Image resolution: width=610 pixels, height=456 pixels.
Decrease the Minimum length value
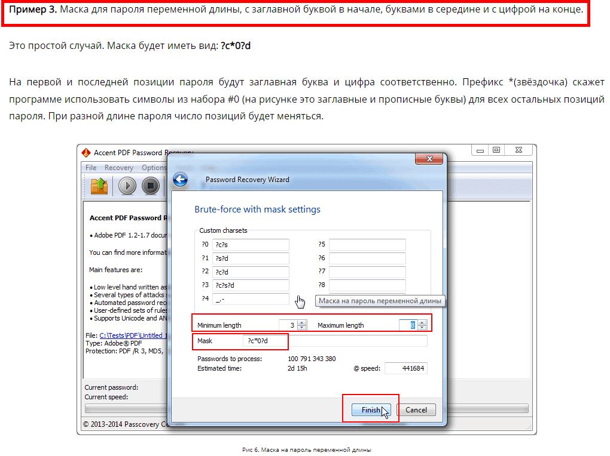click(302, 328)
